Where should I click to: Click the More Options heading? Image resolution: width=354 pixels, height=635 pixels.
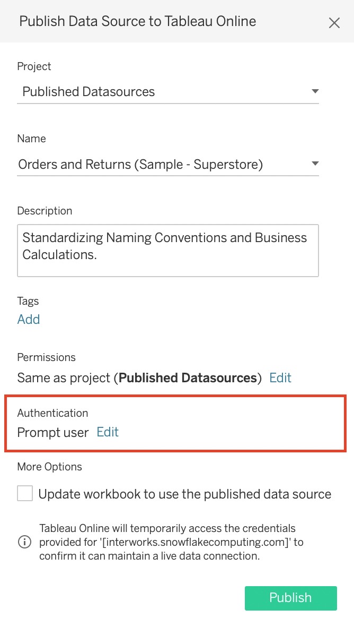pos(49,467)
